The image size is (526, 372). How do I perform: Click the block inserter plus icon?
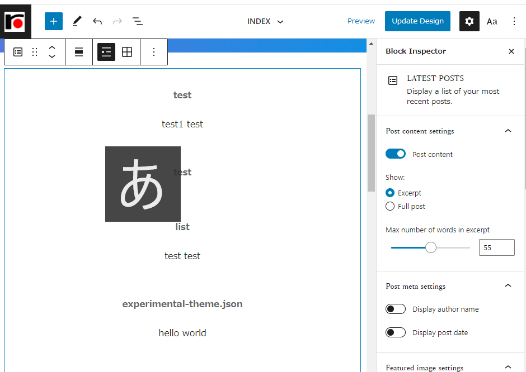[54, 21]
